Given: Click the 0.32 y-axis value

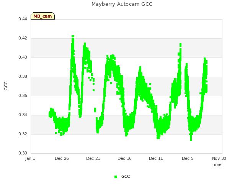Looking at the screenshot, I should pyautogui.click(x=23, y=134).
